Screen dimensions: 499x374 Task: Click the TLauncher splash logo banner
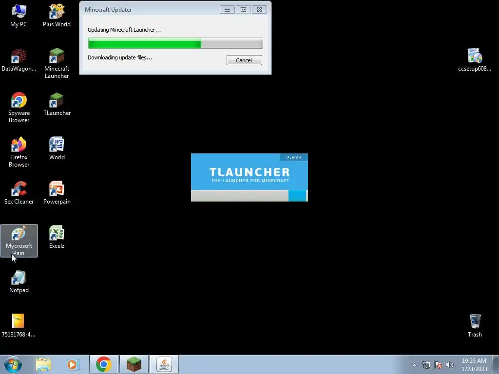(249, 172)
